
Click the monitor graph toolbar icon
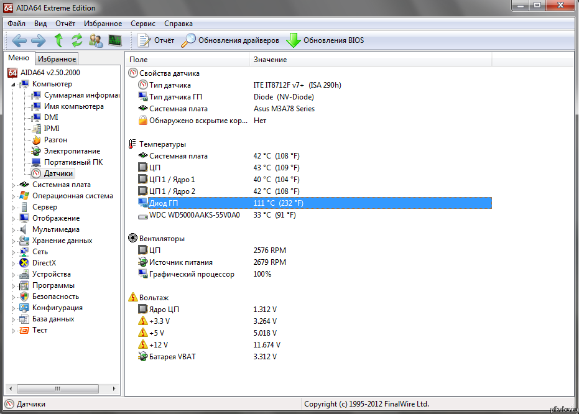click(x=115, y=41)
